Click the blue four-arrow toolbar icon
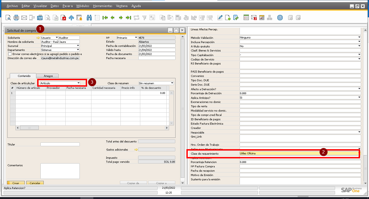Screen dimensions: 369x199 (x=71, y=18)
